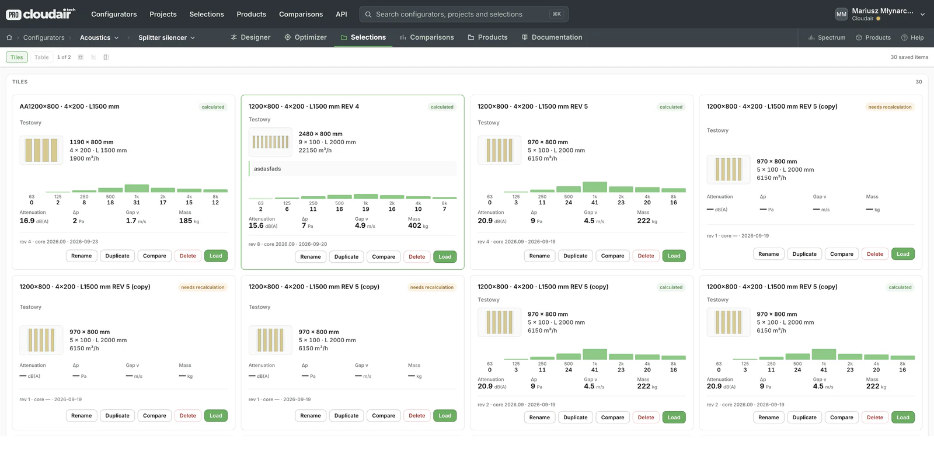The image size is (934, 473).
Task: Click the split-columns layout icon in toolbar
Action: [x=106, y=57]
